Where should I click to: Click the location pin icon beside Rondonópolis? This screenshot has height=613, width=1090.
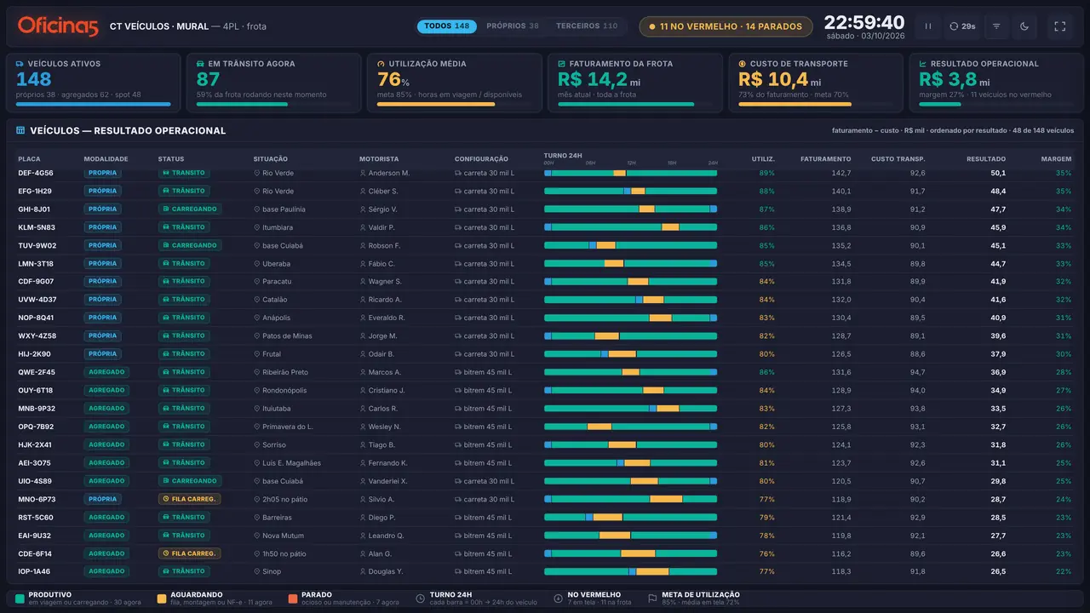coord(256,391)
